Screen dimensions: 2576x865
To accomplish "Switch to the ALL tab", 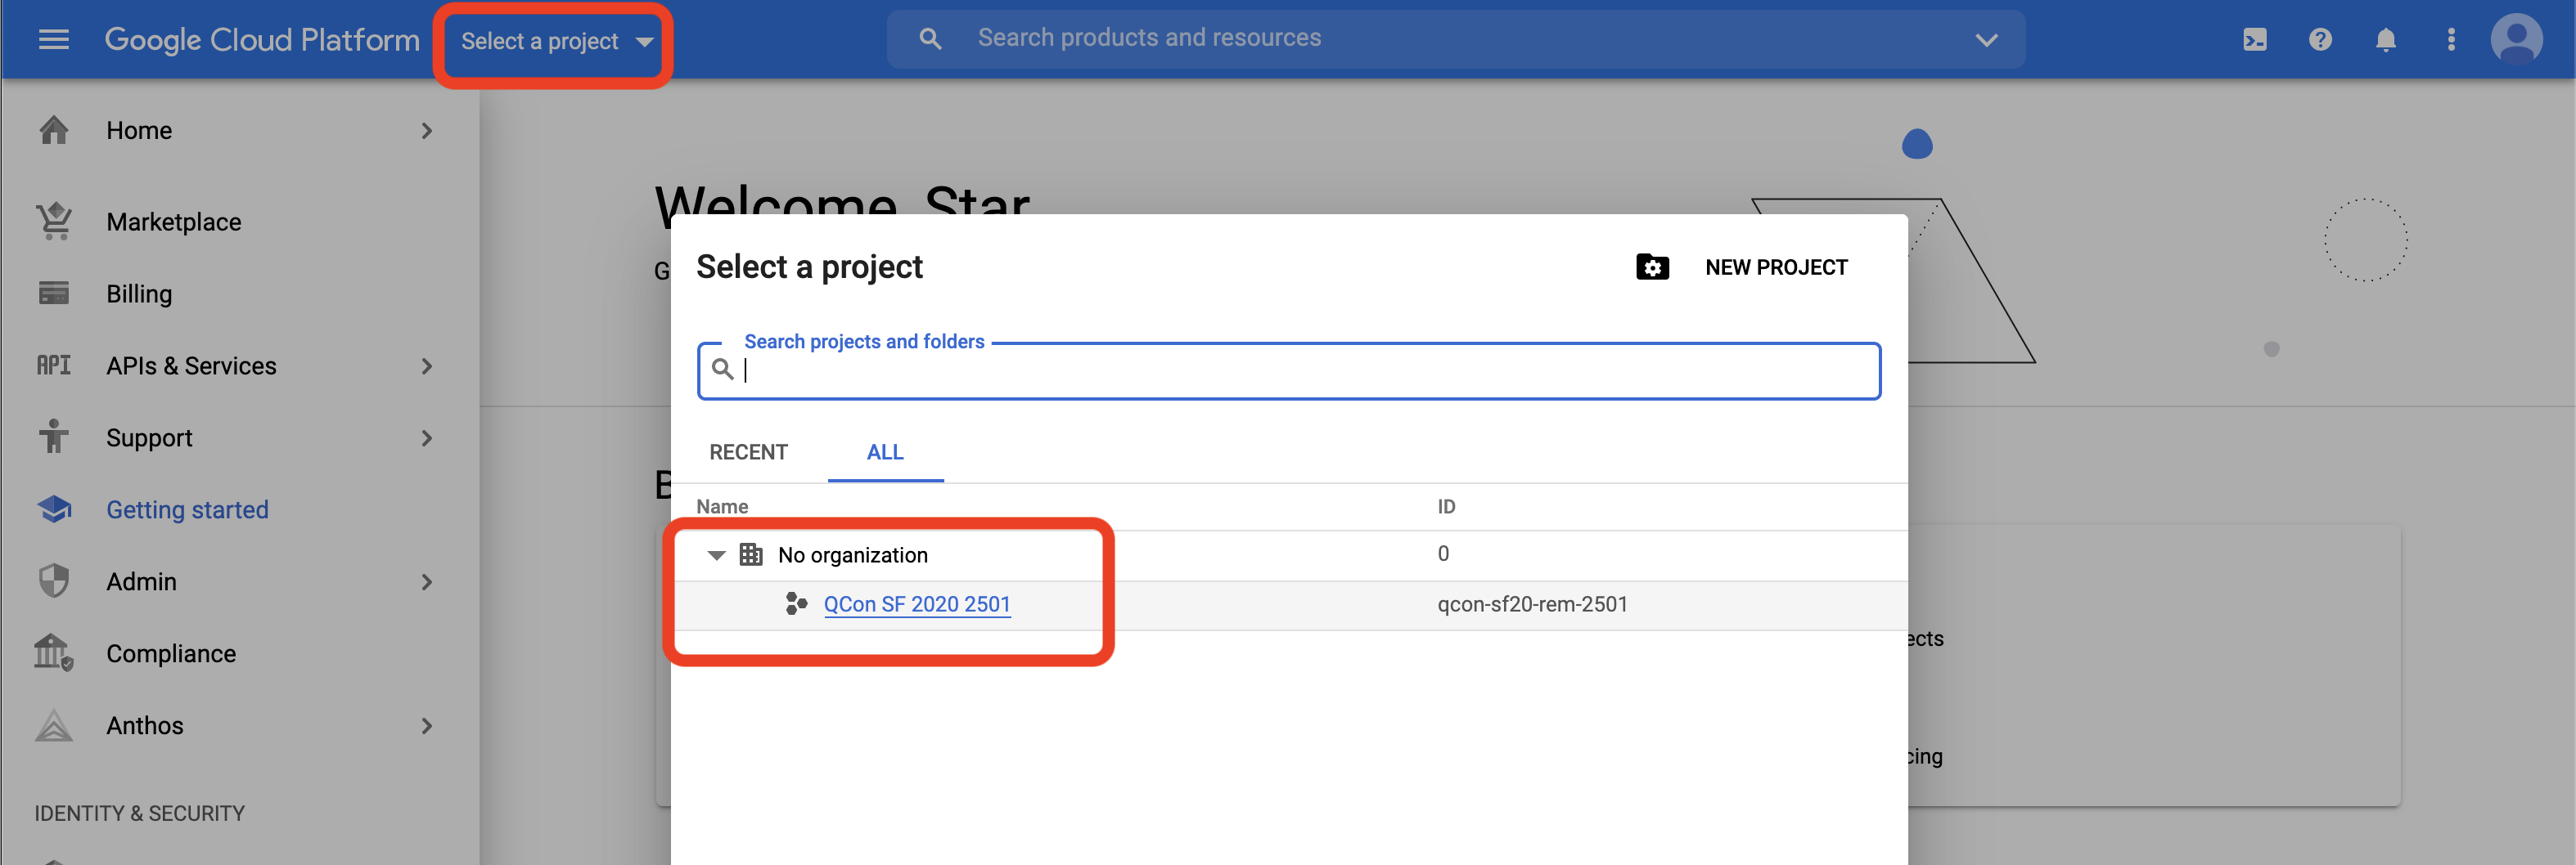I will coord(885,452).
